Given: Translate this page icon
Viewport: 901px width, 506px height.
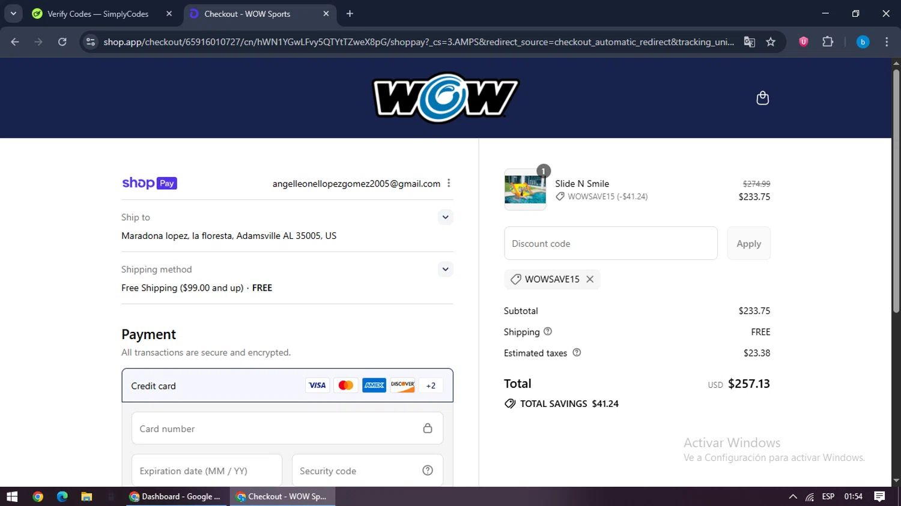Looking at the screenshot, I should [x=749, y=41].
